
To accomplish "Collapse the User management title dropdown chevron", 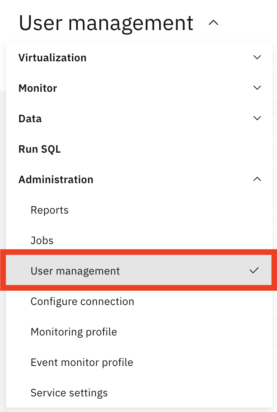I will click(x=213, y=23).
